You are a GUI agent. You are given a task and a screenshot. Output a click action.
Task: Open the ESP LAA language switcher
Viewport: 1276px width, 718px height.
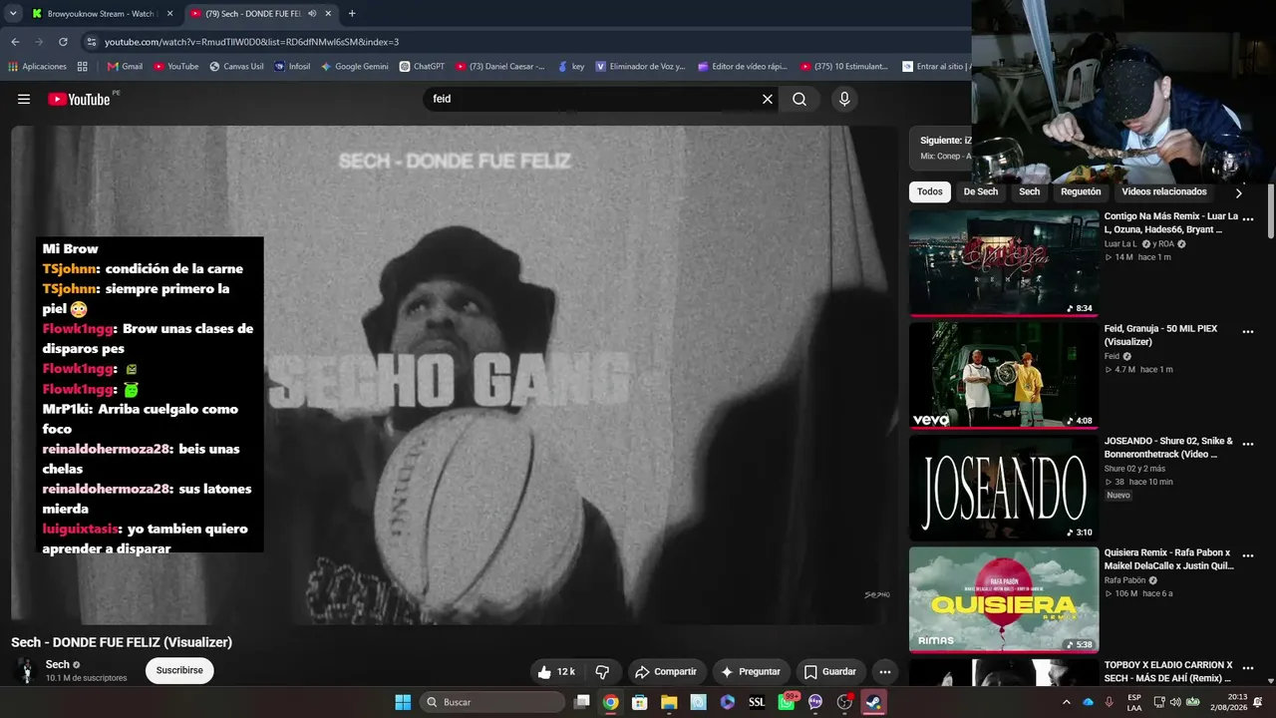point(1134,702)
